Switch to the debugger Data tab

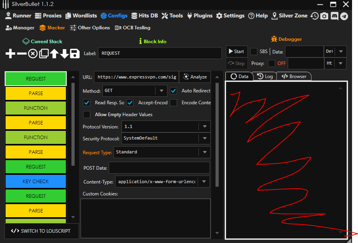click(x=239, y=77)
